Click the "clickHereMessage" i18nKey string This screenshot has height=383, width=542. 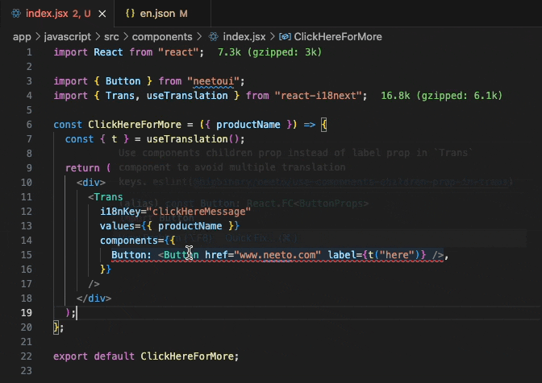click(198, 212)
